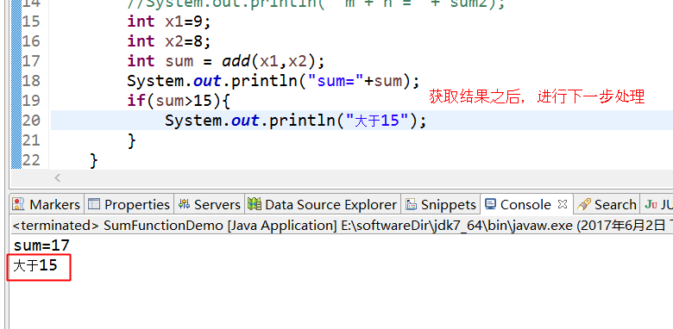Click the code line 'int x1=9;'
Viewport: 673px width, 329px height.
[169, 22]
